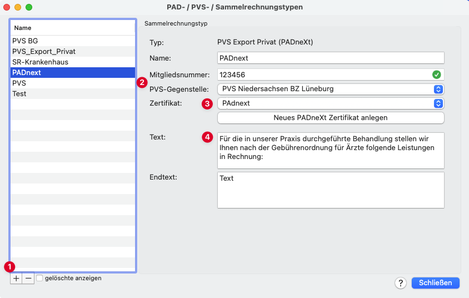Focus the Mitgliedsnummer input field
Screen dimensions: 469x298
coord(331,74)
